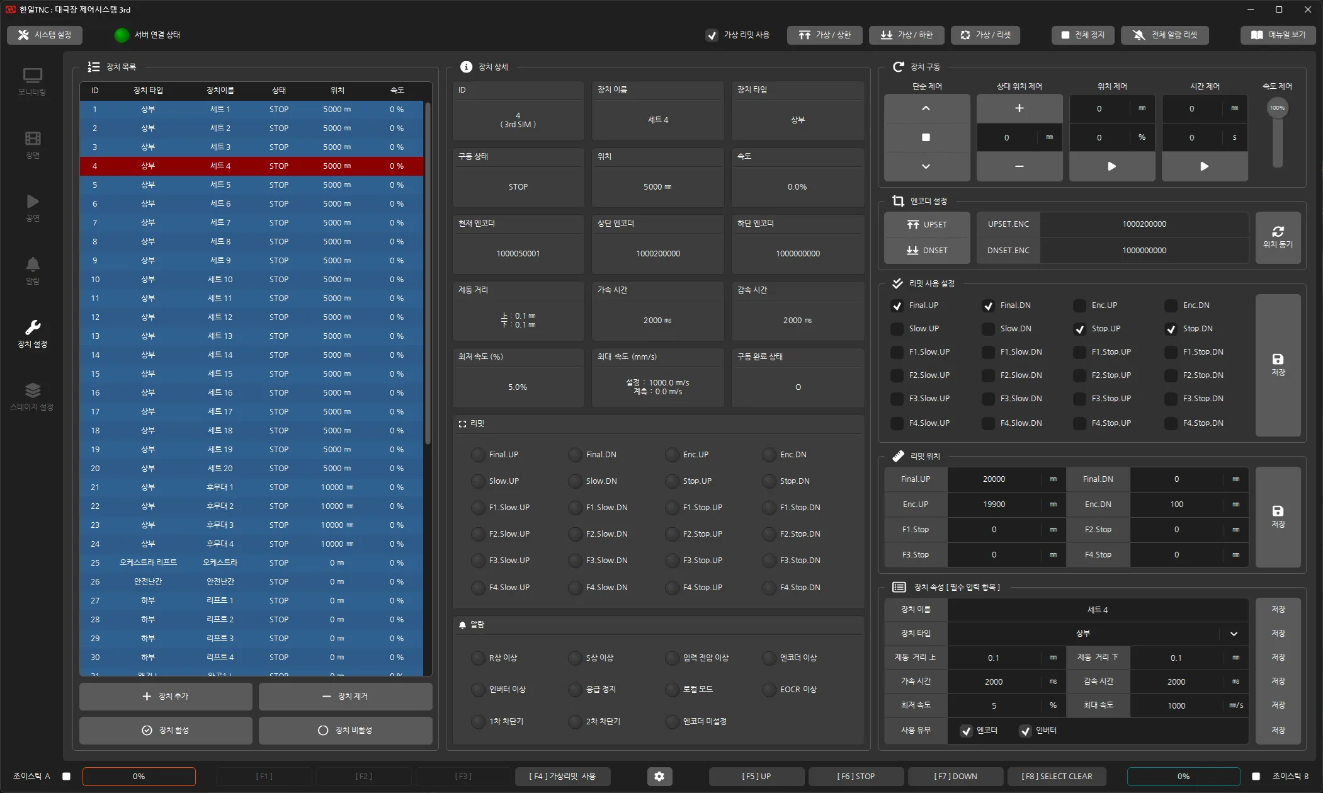Image resolution: width=1323 pixels, height=793 pixels.
Task: Click the 시스템 설정 button
Action: pos(45,35)
